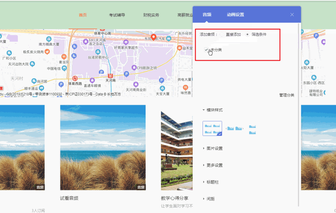Click the 麦当劳 restaurant marker on map
Viewport: 336px width, 213px height.
64,57
